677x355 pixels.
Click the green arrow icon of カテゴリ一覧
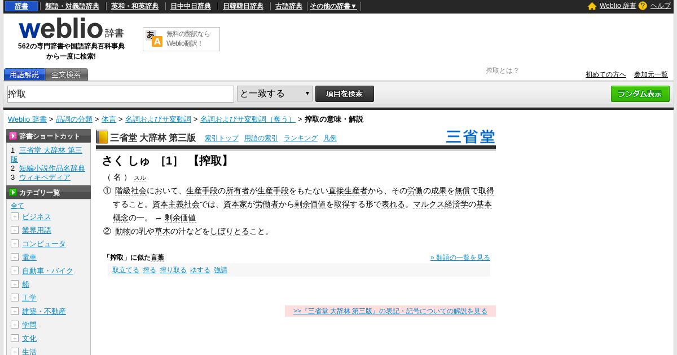13,192
